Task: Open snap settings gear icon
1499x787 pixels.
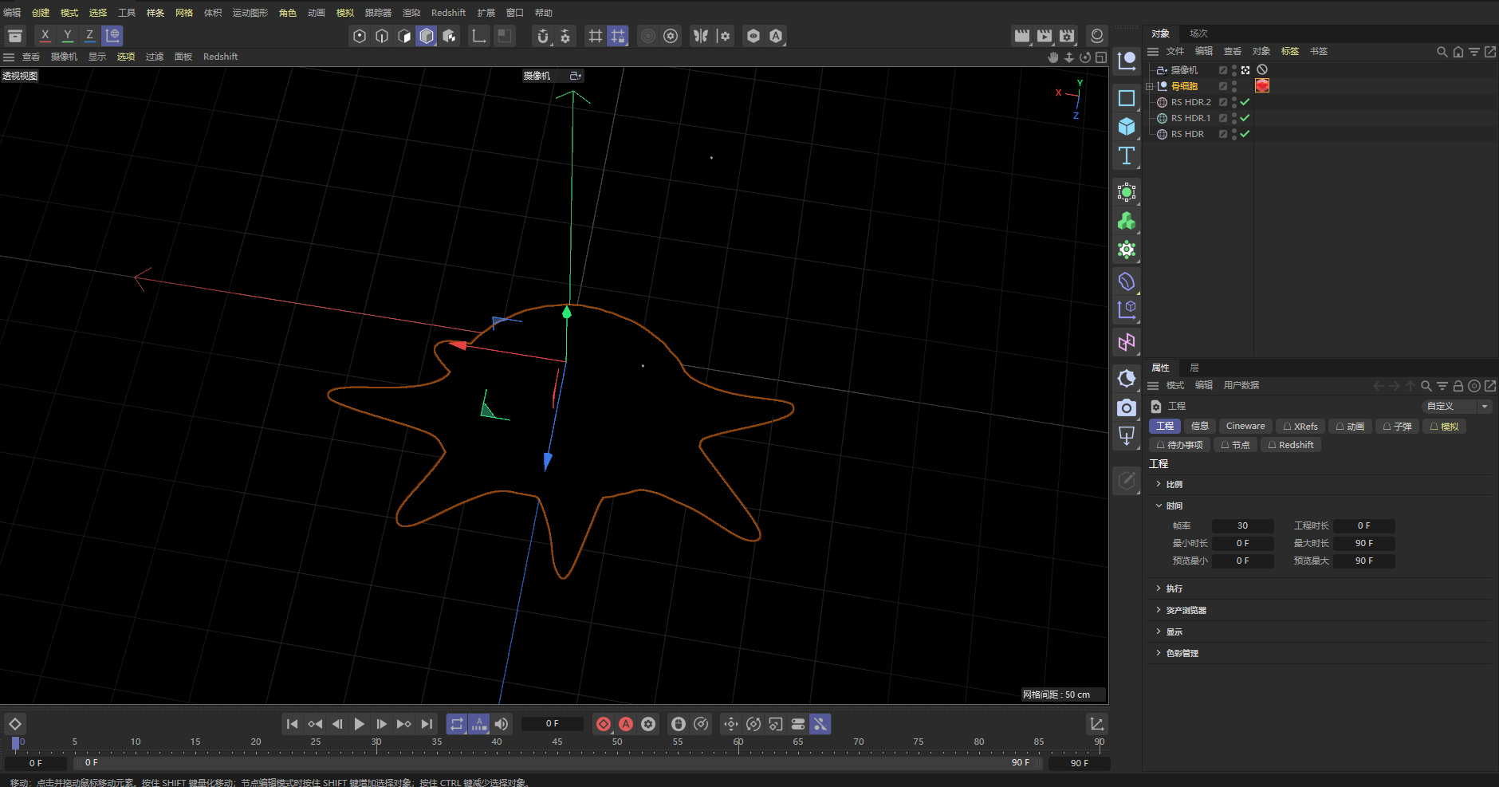Action: pyautogui.click(x=565, y=36)
